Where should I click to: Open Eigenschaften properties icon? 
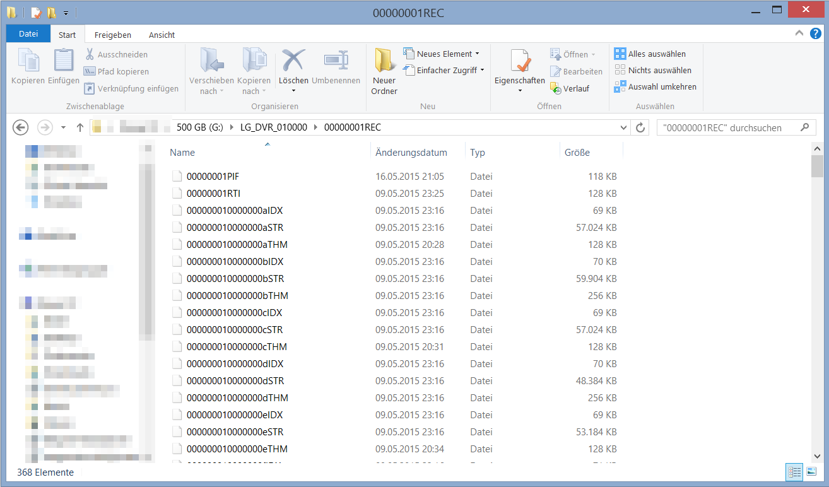click(519, 63)
